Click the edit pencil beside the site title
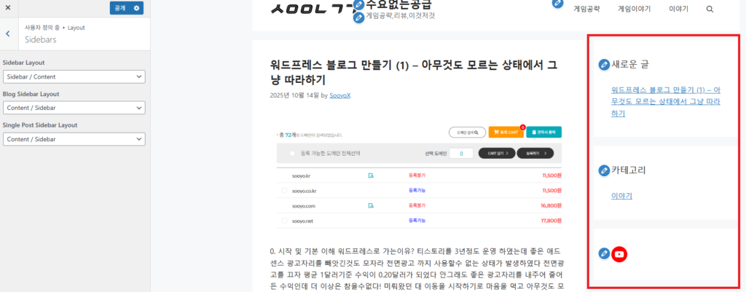The width and height of the screenshot is (746, 292). [358, 6]
